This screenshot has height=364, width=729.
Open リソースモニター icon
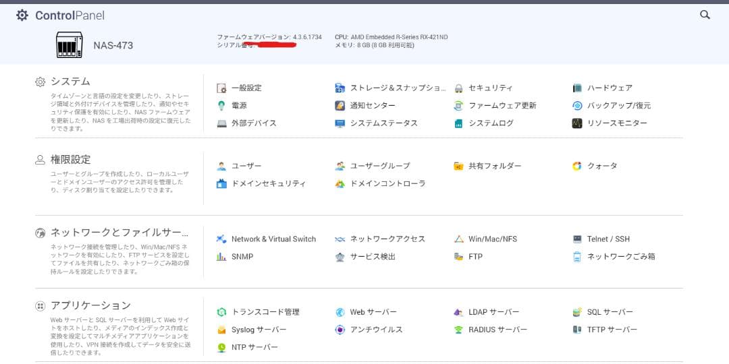coord(577,123)
